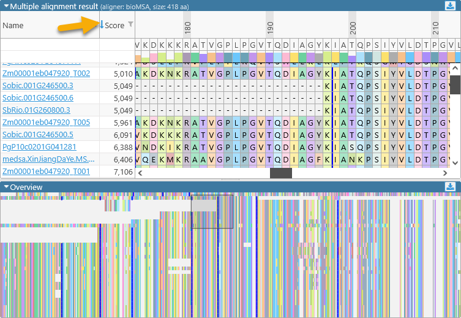Screen dimensions: 461x318
Task: Click the Score column filter icon
Action: coord(130,25)
